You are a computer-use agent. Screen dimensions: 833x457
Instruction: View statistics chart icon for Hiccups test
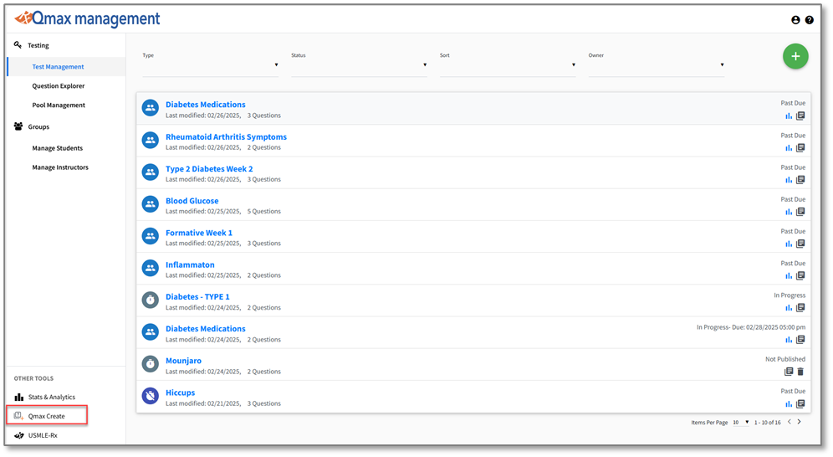[789, 404]
